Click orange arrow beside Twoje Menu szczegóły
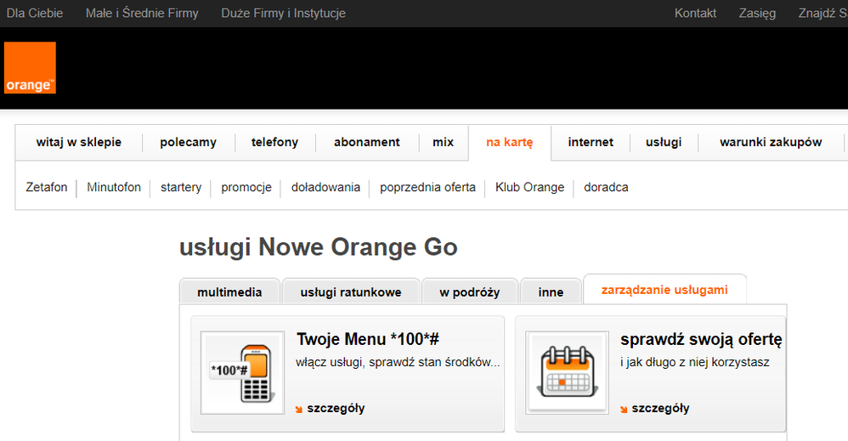This screenshot has height=441, width=848. click(x=299, y=409)
